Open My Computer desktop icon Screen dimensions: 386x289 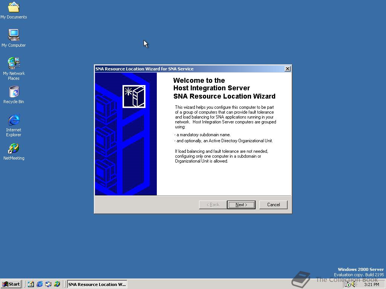tap(14, 38)
